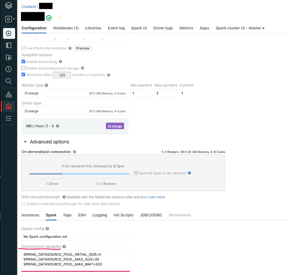This screenshot has width=288, height=275.
Task: Open the Jobs checklist icon in sidebar
Action: pyautogui.click(x=9, y=118)
